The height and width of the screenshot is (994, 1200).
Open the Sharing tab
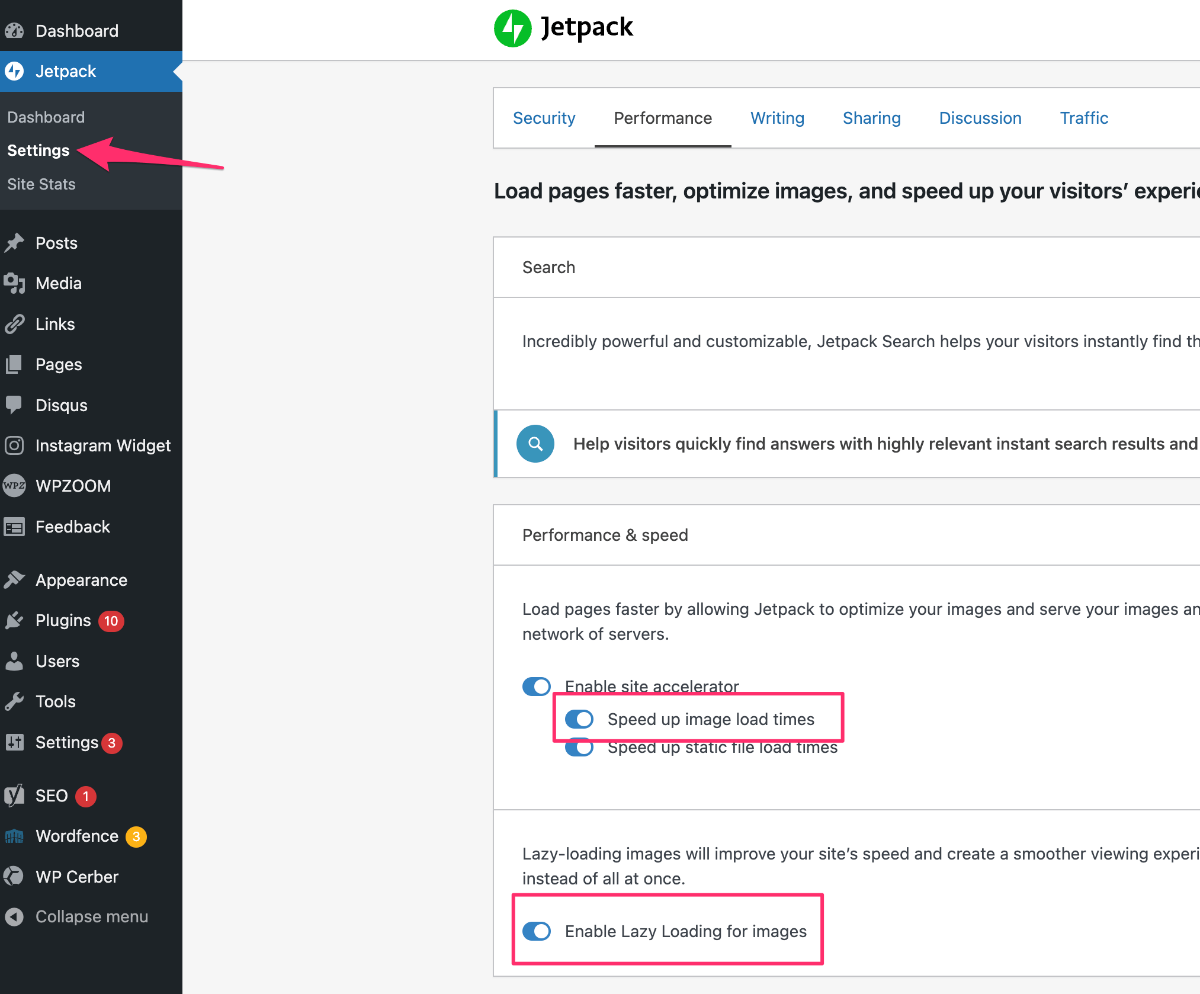pos(872,118)
